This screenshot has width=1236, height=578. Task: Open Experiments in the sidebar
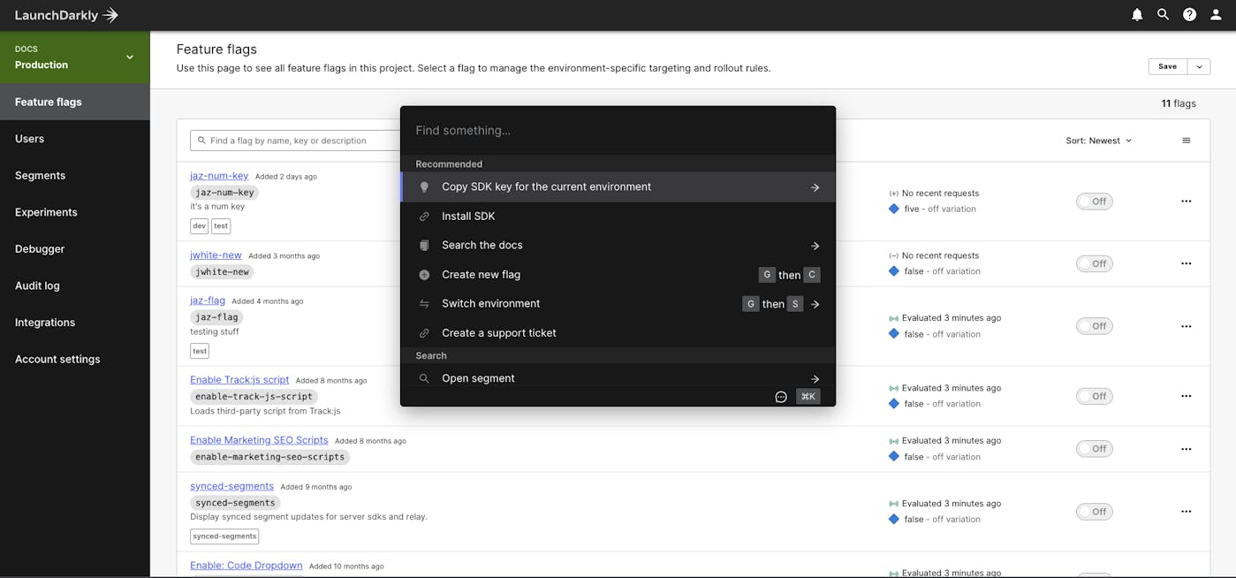point(75,212)
